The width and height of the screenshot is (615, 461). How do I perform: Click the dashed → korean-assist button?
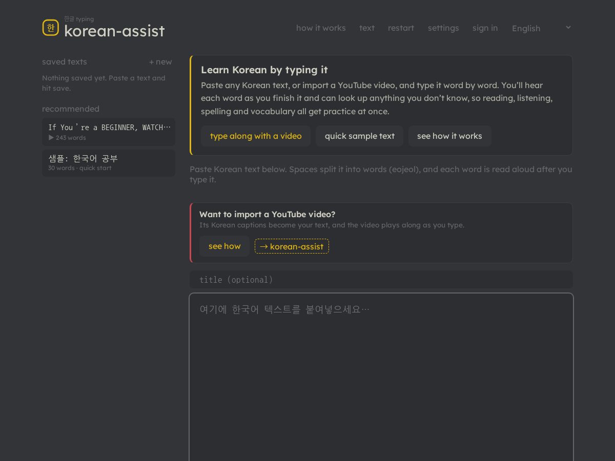pyautogui.click(x=292, y=246)
